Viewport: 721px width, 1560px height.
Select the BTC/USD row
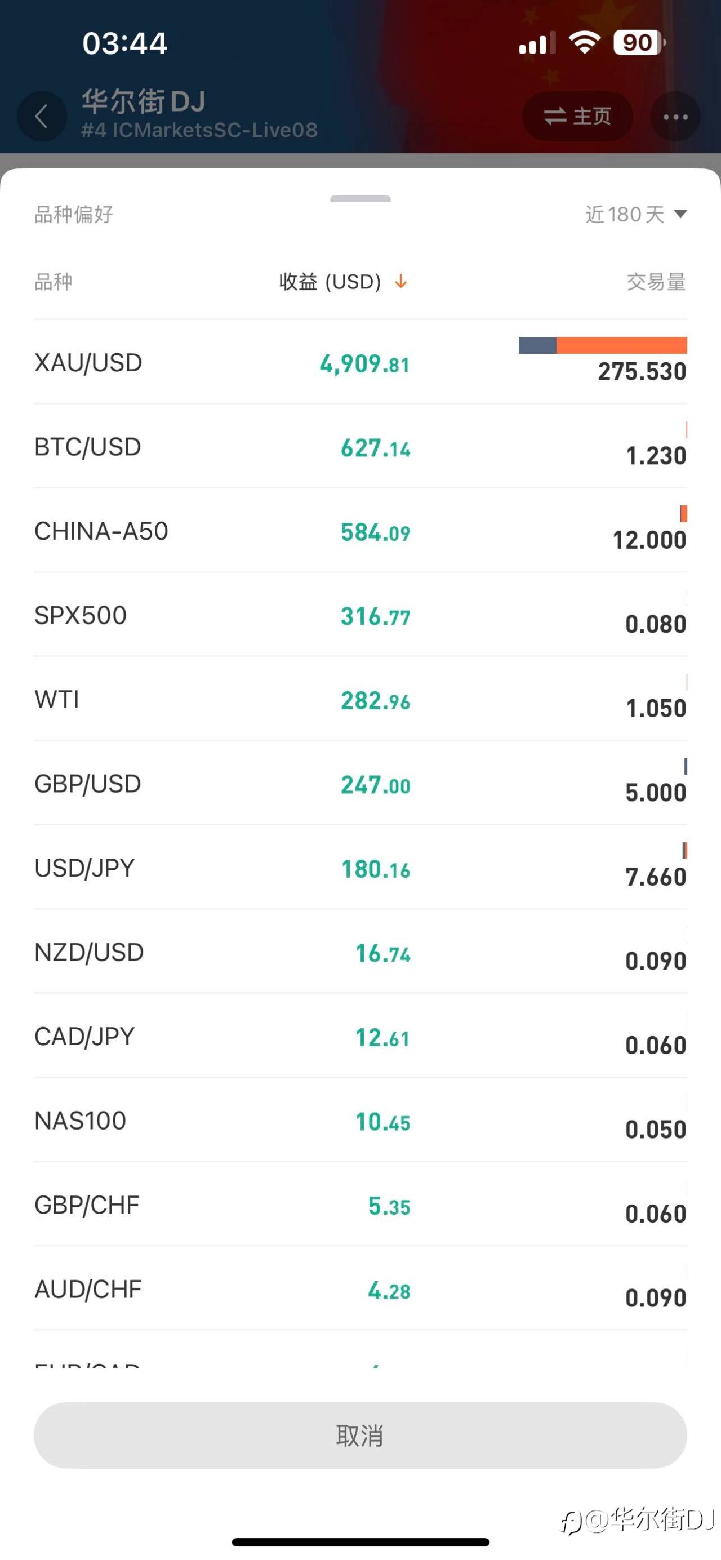coord(360,447)
